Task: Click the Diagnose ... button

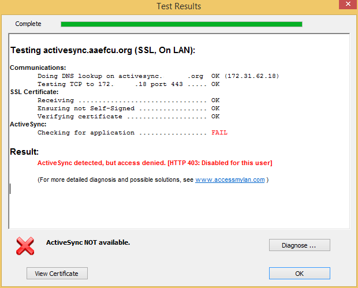Action: pos(299,245)
